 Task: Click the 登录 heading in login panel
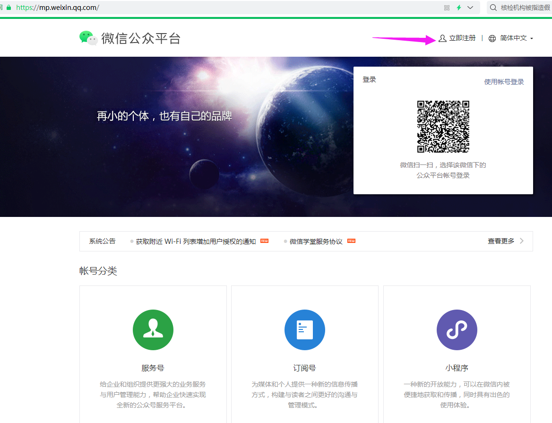tap(369, 79)
